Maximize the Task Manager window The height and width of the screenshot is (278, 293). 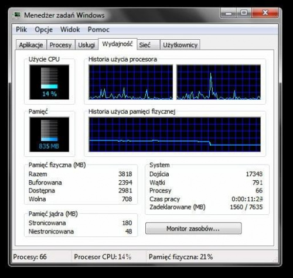244,13
